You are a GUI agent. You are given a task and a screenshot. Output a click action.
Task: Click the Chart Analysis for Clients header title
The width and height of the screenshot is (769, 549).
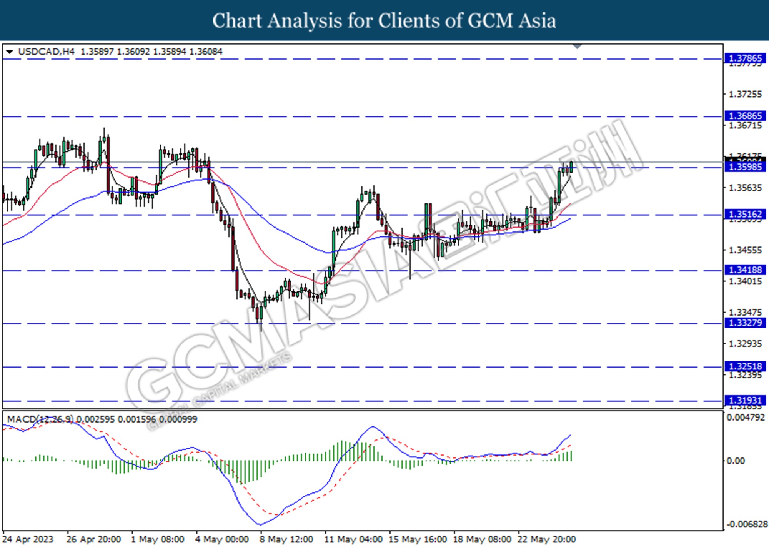click(384, 21)
